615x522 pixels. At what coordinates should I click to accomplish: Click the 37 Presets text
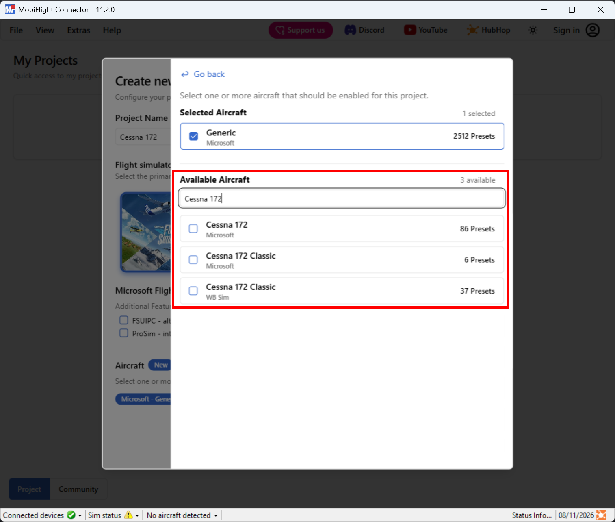click(477, 291)
